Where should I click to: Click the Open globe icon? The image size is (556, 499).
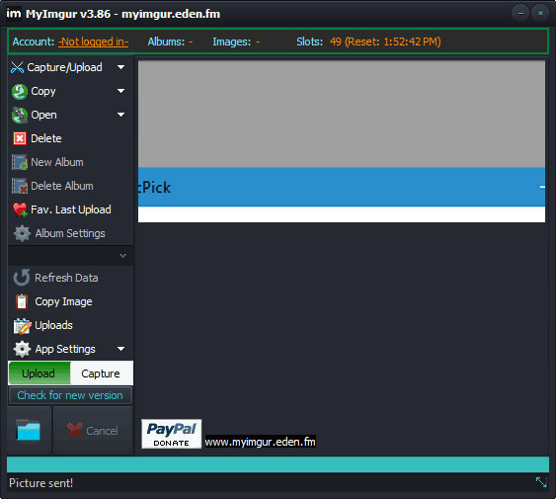(x=19, y=115)
